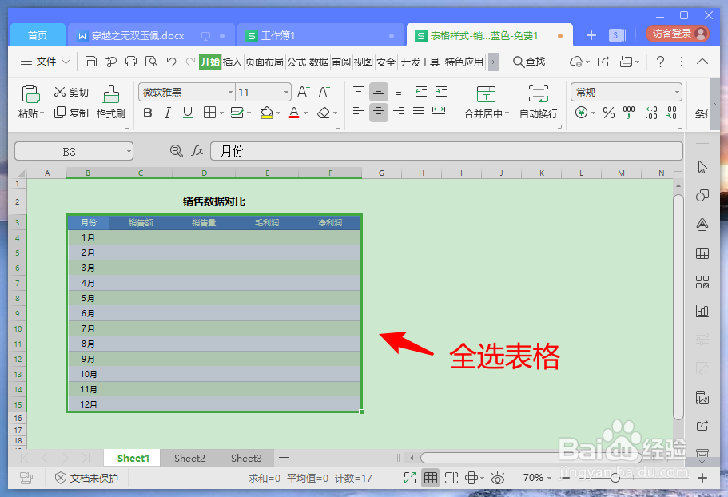Select the underline formatting icon
Viewport: 728px width, 497px height.
click(189, 113)
